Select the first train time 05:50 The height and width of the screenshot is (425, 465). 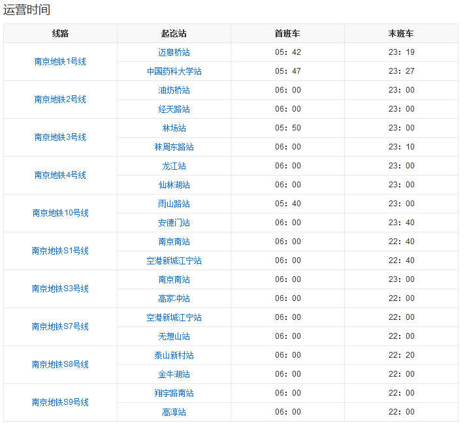coord(287,128)
